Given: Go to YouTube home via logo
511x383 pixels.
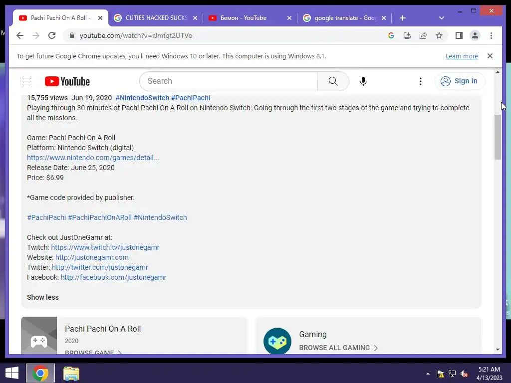Looking at the screenshot, I should (67, 81).
